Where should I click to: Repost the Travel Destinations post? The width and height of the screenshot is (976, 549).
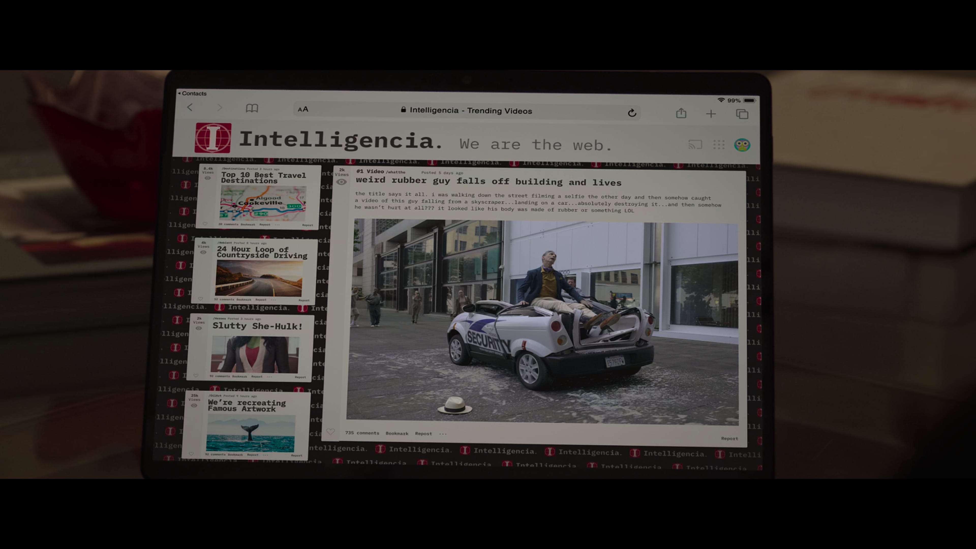(264, 224)
